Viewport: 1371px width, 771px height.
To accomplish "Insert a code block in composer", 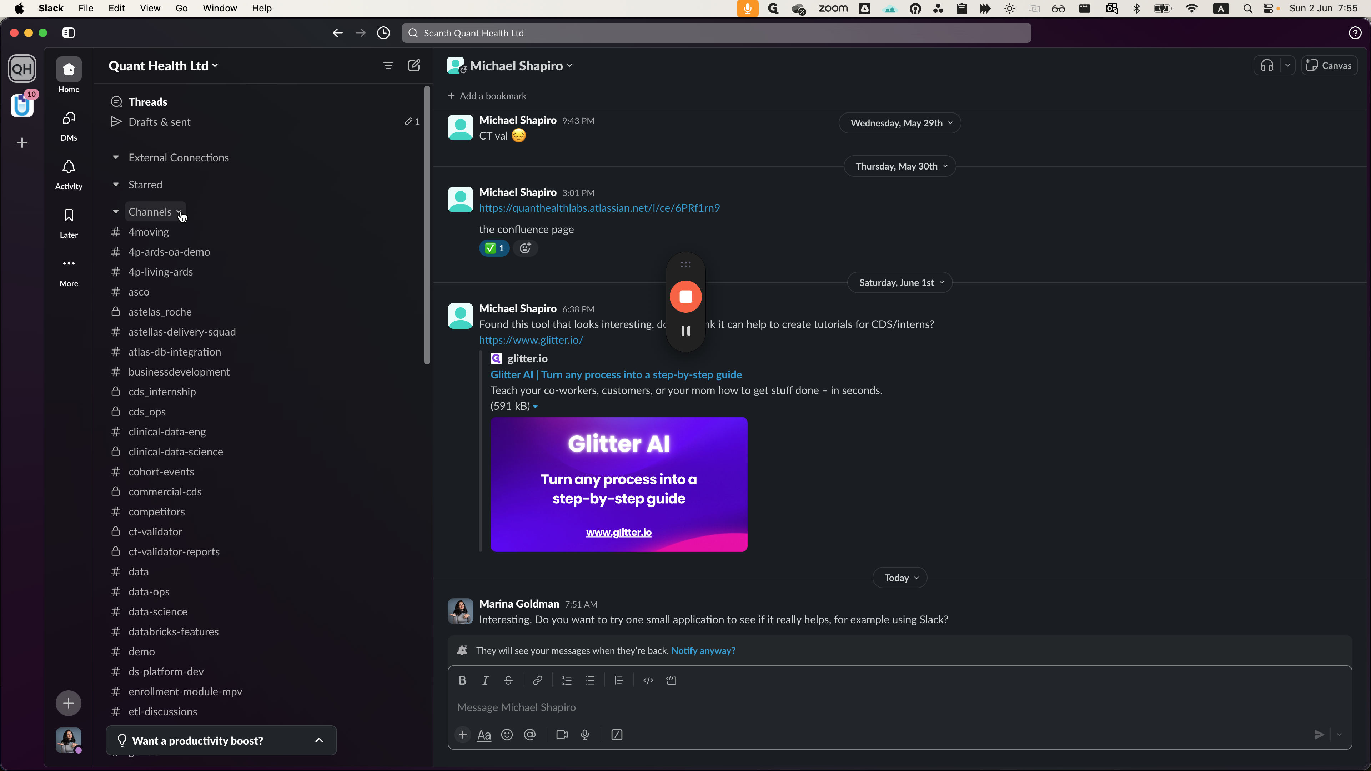I will tap(671, 681).
